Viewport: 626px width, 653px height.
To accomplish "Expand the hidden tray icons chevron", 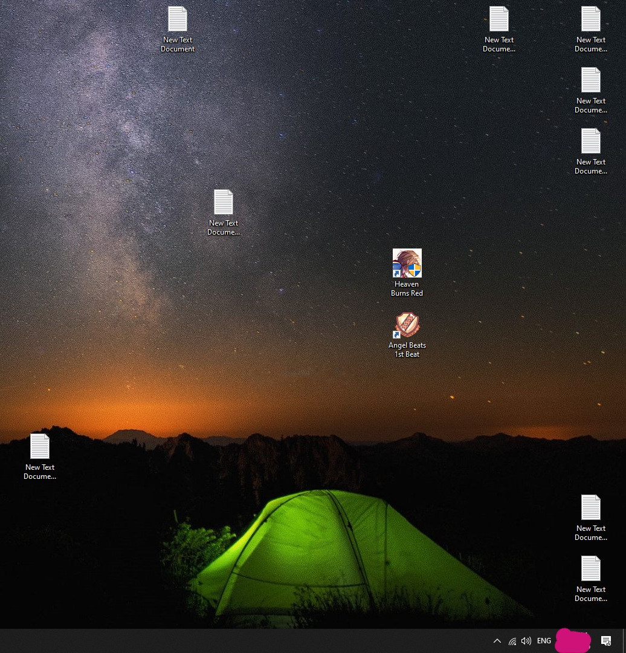I will (497, 641).
